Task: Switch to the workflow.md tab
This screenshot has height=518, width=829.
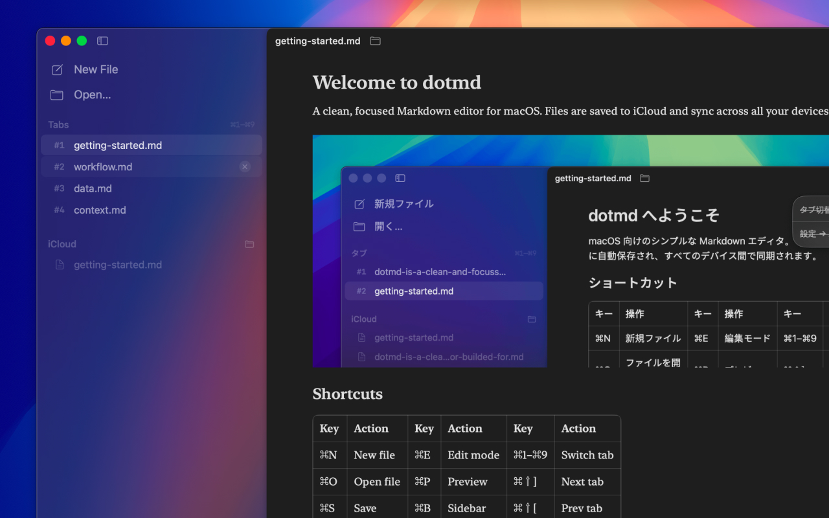Action: click(x=152, y=166)
